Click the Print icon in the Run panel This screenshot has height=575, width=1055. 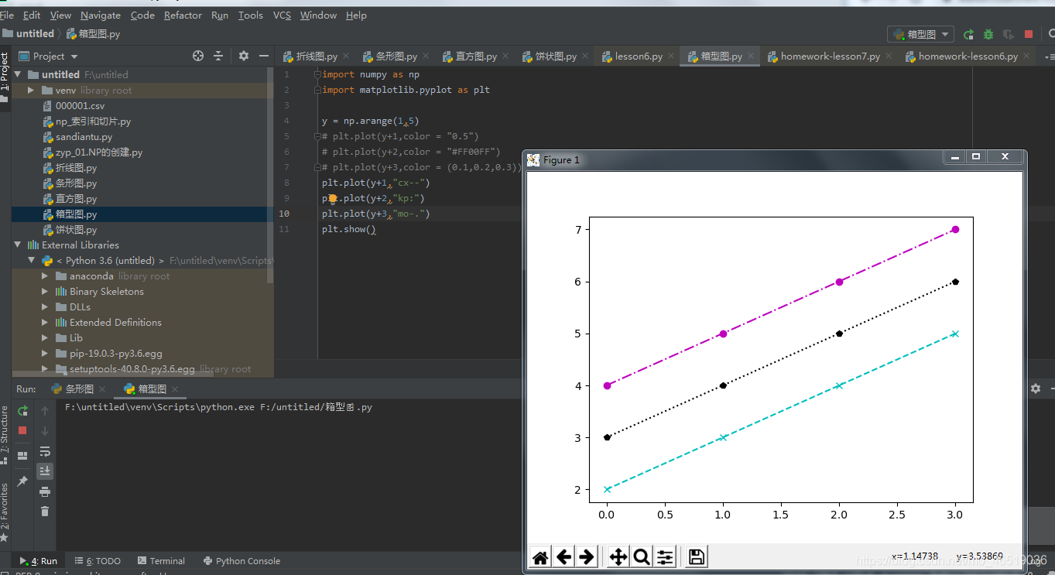[x=45, y=491]
